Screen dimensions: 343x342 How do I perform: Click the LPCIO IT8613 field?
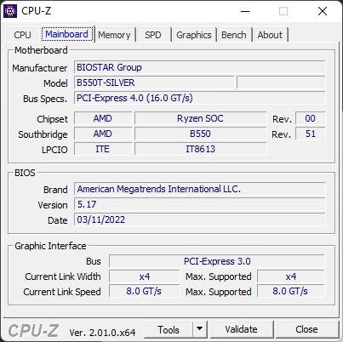click(x=200, y=149)
